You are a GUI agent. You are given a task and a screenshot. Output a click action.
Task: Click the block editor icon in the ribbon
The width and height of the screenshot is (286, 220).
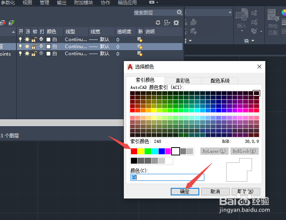(254, 22)
